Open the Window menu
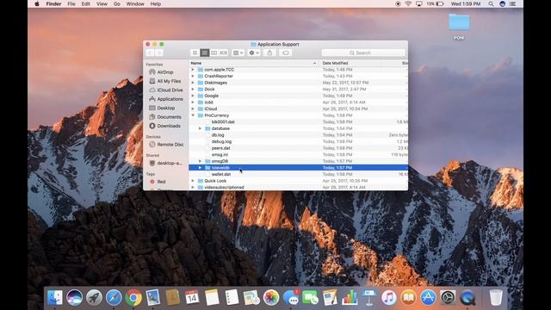The height and width of the screenshot is (310, 551). coord(135,3)
